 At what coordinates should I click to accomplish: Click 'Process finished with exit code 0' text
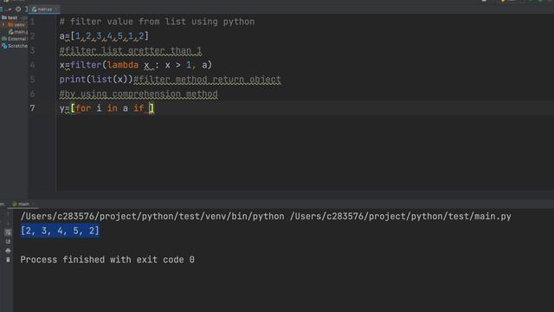pos(107,260)
